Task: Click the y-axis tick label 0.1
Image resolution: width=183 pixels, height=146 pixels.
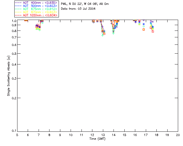Action: click(13, 131)
